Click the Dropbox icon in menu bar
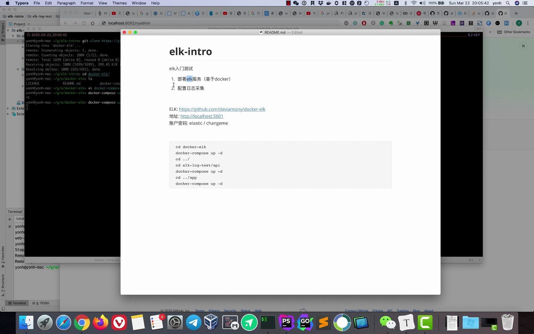This screenshot has width=534, height=334. (320, 3)
